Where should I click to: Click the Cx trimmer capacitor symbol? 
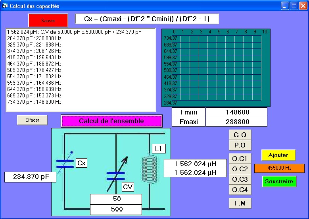(x=65, y=163)
